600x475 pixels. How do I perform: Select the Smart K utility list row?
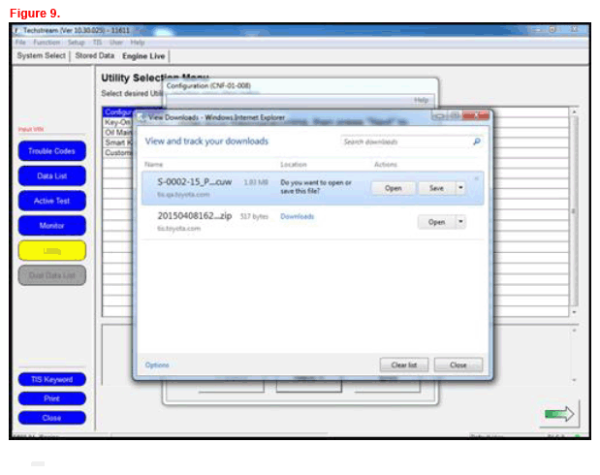(x=118, y=142)
